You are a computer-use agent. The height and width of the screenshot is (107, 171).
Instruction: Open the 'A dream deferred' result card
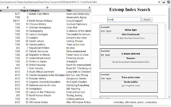coord(129,59)
